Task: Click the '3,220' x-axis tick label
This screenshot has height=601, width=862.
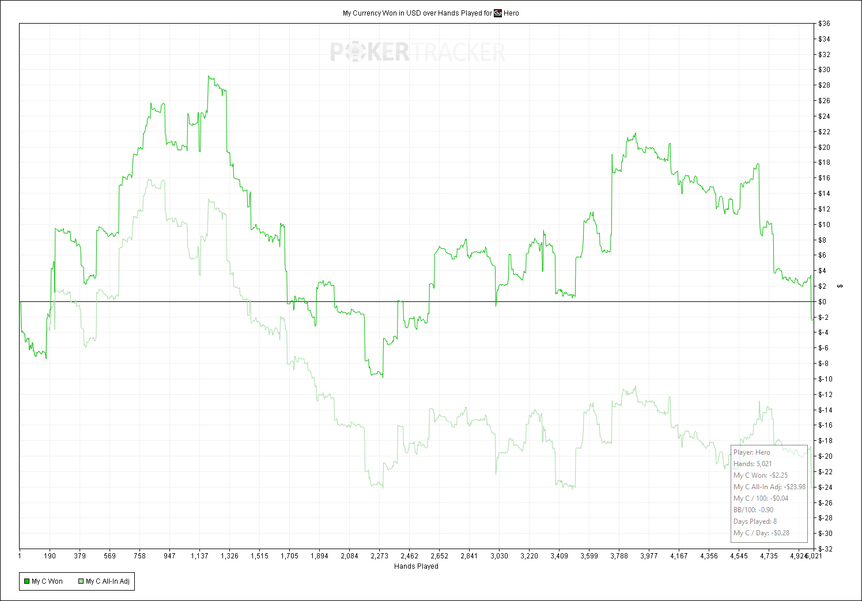Action: (x=530, y=556)
